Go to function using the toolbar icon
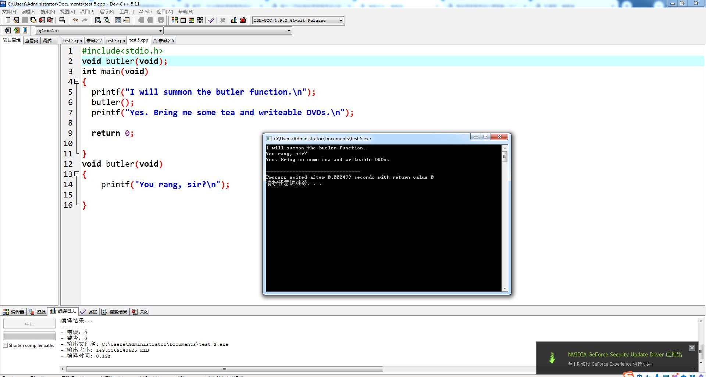The image size is (706, 377). point(118,20)
